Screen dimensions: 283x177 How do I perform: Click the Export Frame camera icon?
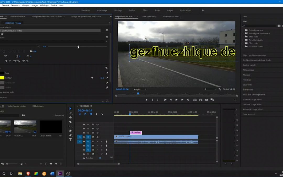pyautogui.click(x=206, y=100)
